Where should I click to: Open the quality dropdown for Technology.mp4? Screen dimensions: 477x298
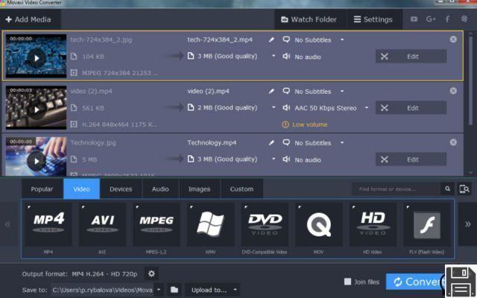point(274,159)
